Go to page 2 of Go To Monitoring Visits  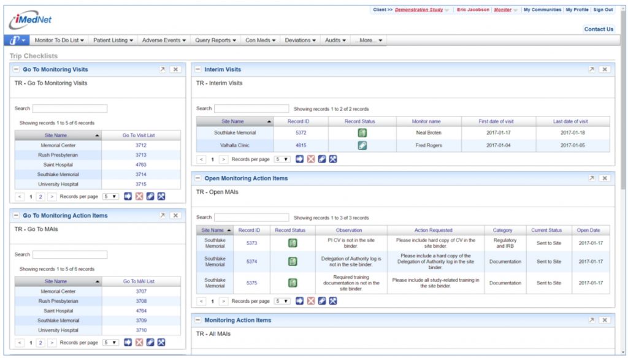point(40,197)
